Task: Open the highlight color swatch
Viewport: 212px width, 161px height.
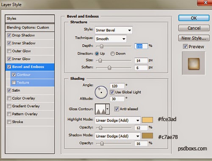Action: pyautogui.click(x=148, y=120)
